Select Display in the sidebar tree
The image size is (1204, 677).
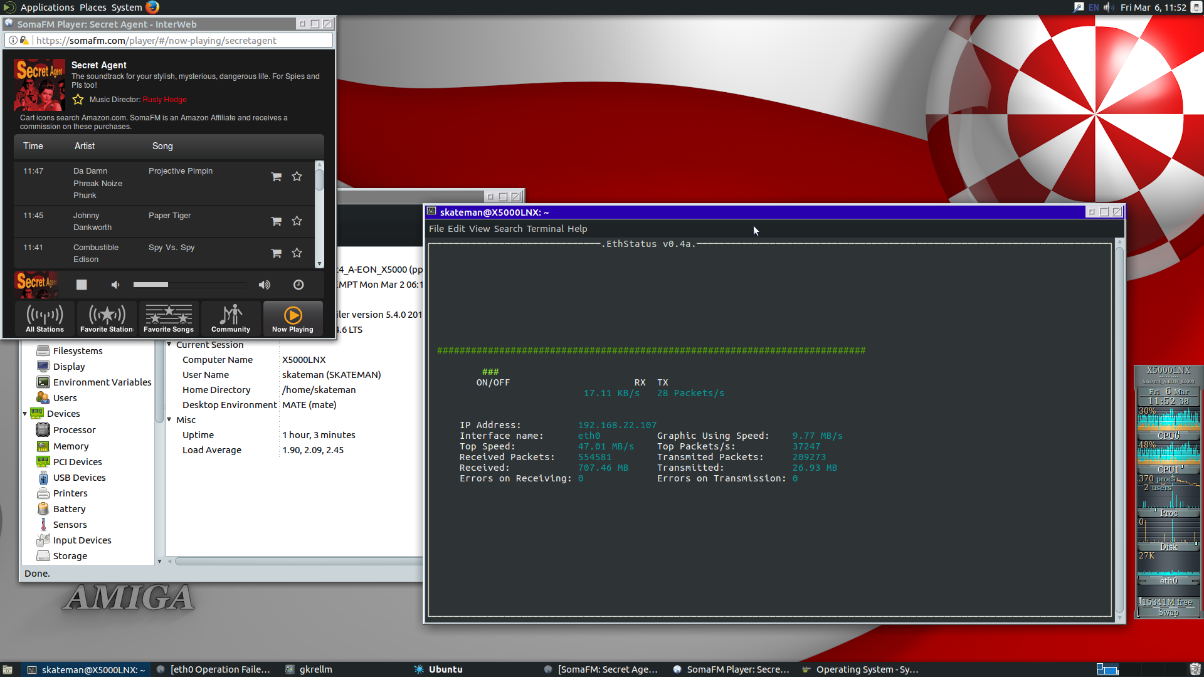click(x=69, y=367)
